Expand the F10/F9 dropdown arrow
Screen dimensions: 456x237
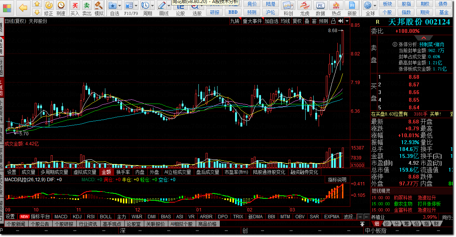136,6
